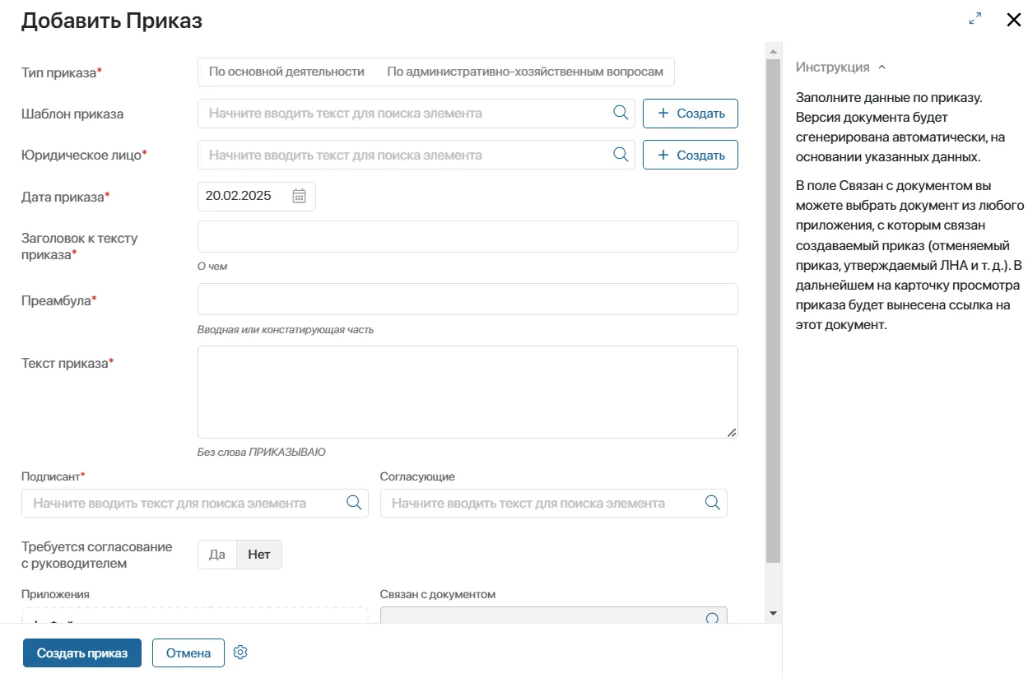Viewport: 1028px width, 678px height.
Task: Open the settings gear near Создать приказ button
Action: click(240, 652)
